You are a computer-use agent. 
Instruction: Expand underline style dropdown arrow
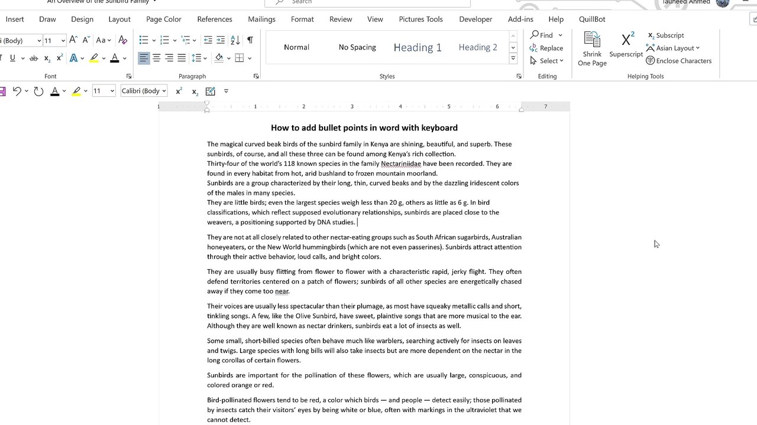click(x=22, y=58)
